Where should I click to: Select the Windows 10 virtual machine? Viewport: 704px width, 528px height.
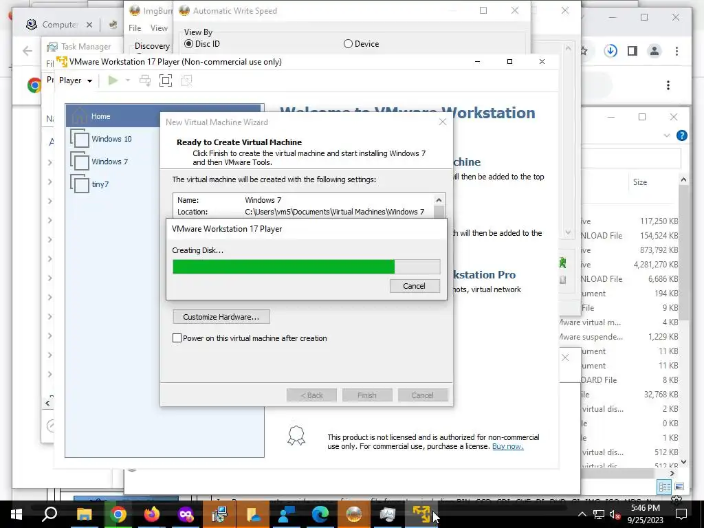tap(111, 139)
